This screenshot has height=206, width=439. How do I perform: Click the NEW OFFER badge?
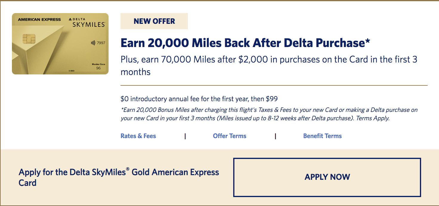(x=154, y=21)
